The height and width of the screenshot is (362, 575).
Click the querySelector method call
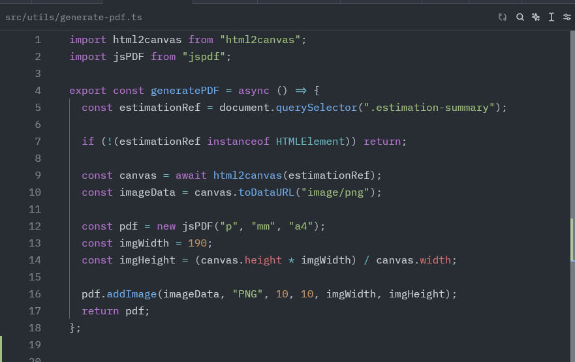point(317,108)
